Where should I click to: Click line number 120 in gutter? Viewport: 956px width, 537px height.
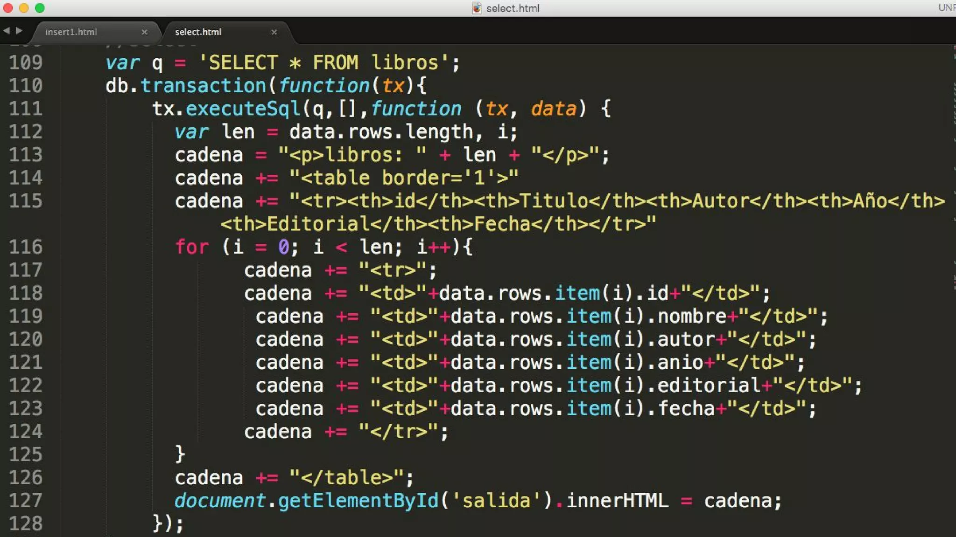pyautogui.click(x=26, y=339)
